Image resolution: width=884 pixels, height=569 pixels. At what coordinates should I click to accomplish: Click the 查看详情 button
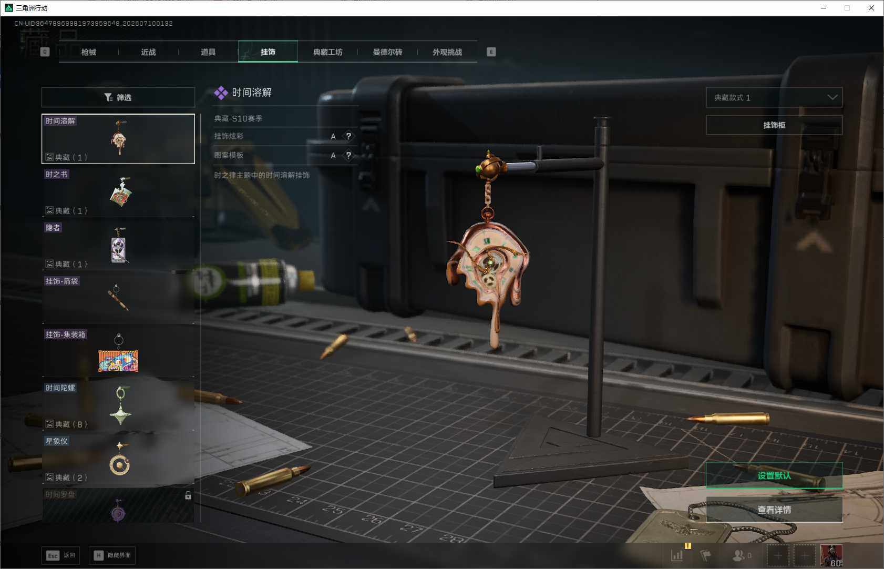pyautogui.click(x=774, y=510)
